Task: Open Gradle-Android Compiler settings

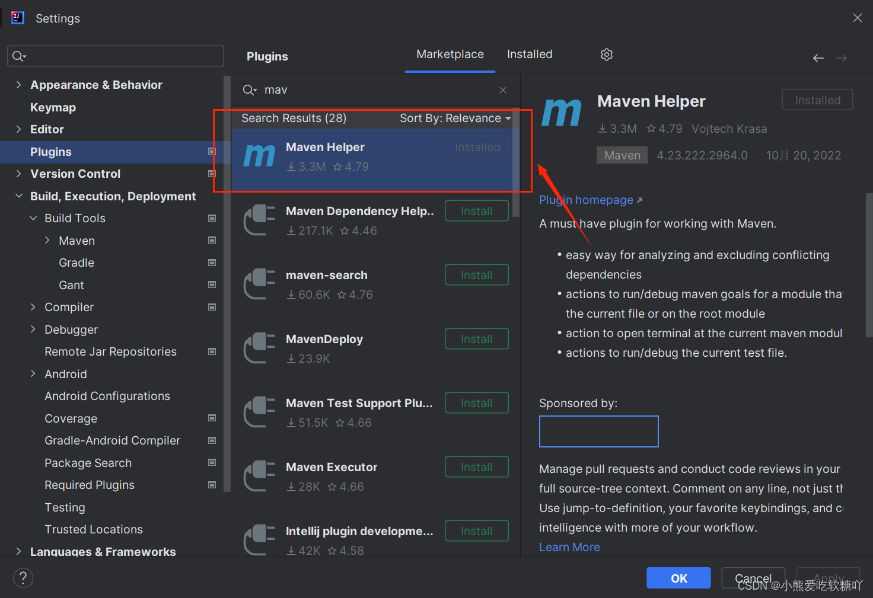Action: [x=112, y=441]
